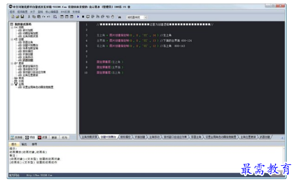Click the binoculars search icon

[119, 17]
